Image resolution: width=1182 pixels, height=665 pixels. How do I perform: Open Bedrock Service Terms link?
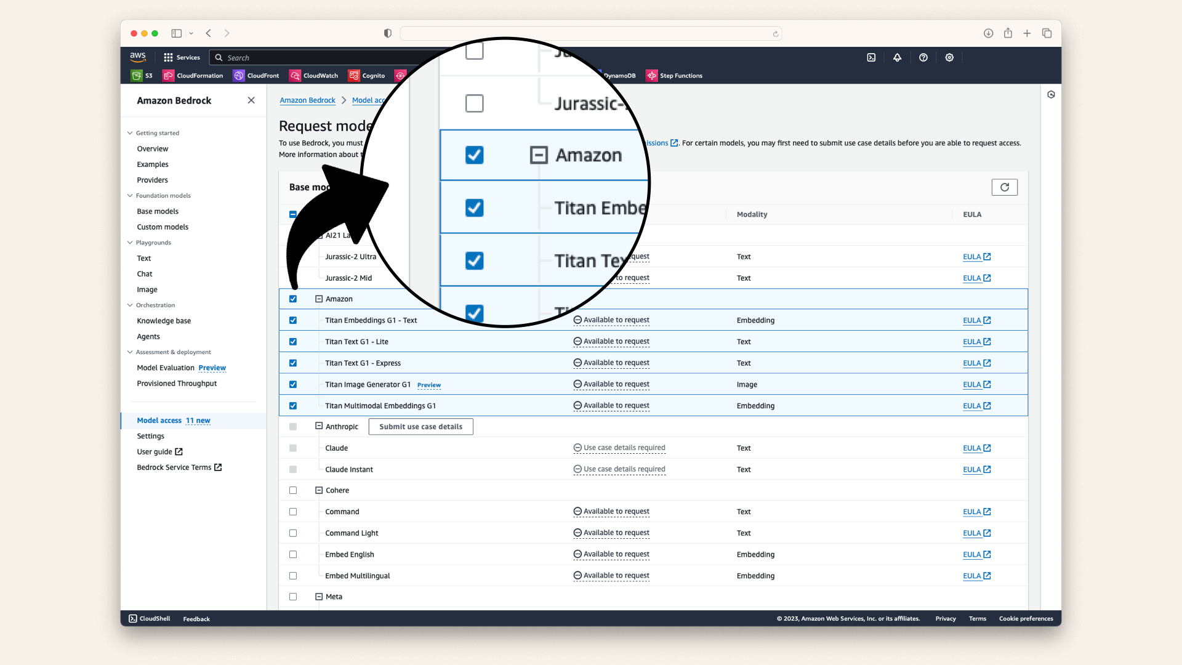tap(179, 467)
